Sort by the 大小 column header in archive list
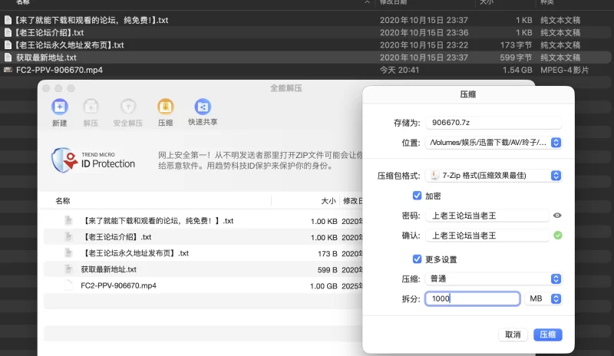This screenshot has width=614, height=356. coord(328,201)
